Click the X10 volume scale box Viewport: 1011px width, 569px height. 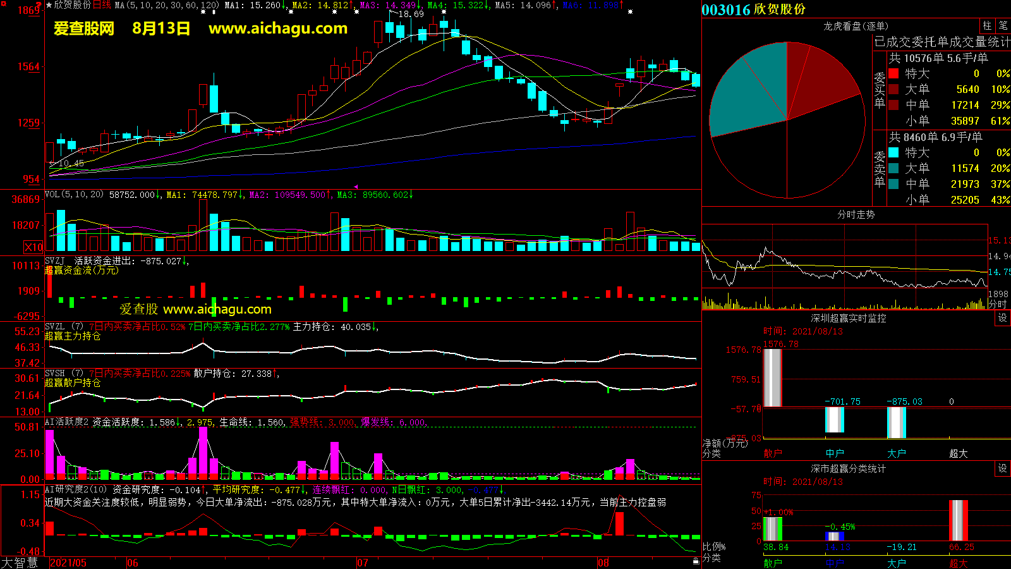pos(33,247)
